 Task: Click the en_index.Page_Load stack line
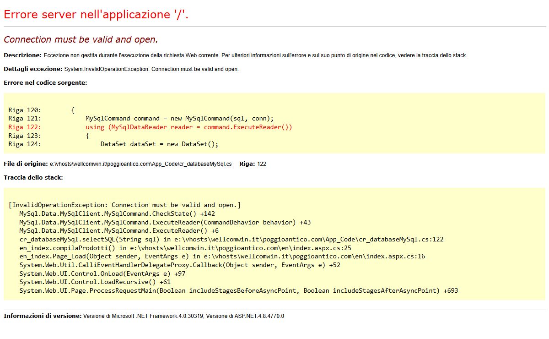pyautogui.click(x=222, y=256)
